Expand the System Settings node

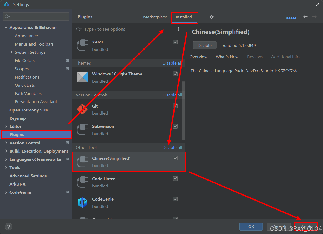coord(11,52)
